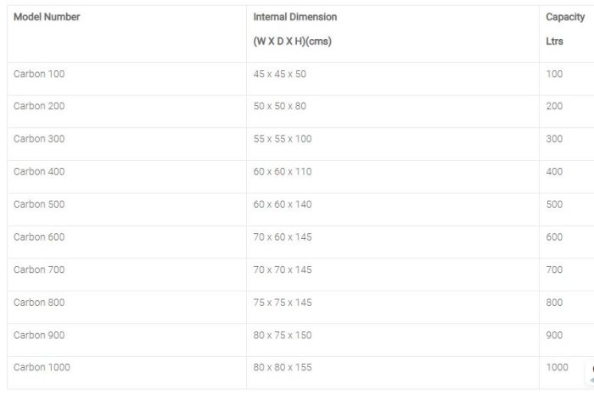Select the Carbon 200 model cell
This screenshot has width=594, height=395.
(39, 107)
